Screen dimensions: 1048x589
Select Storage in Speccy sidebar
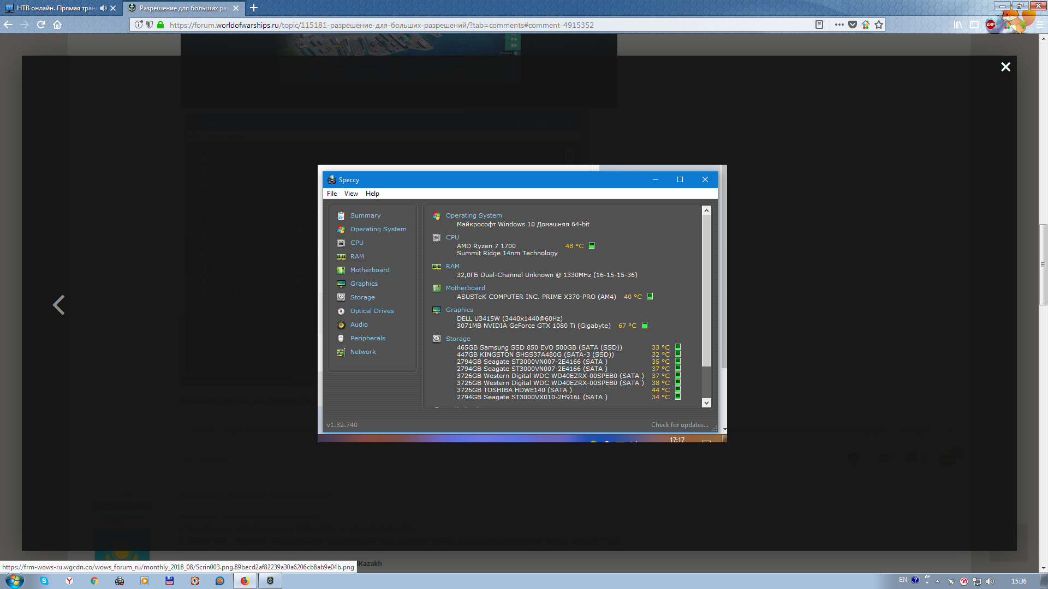(362, 297)
